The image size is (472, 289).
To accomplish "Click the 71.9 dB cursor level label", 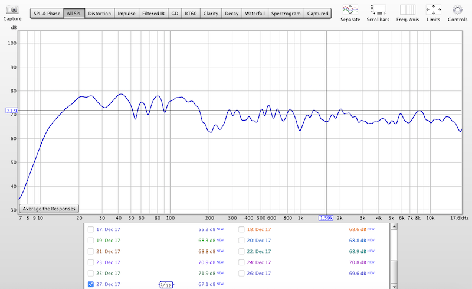I will pos(12,111).
